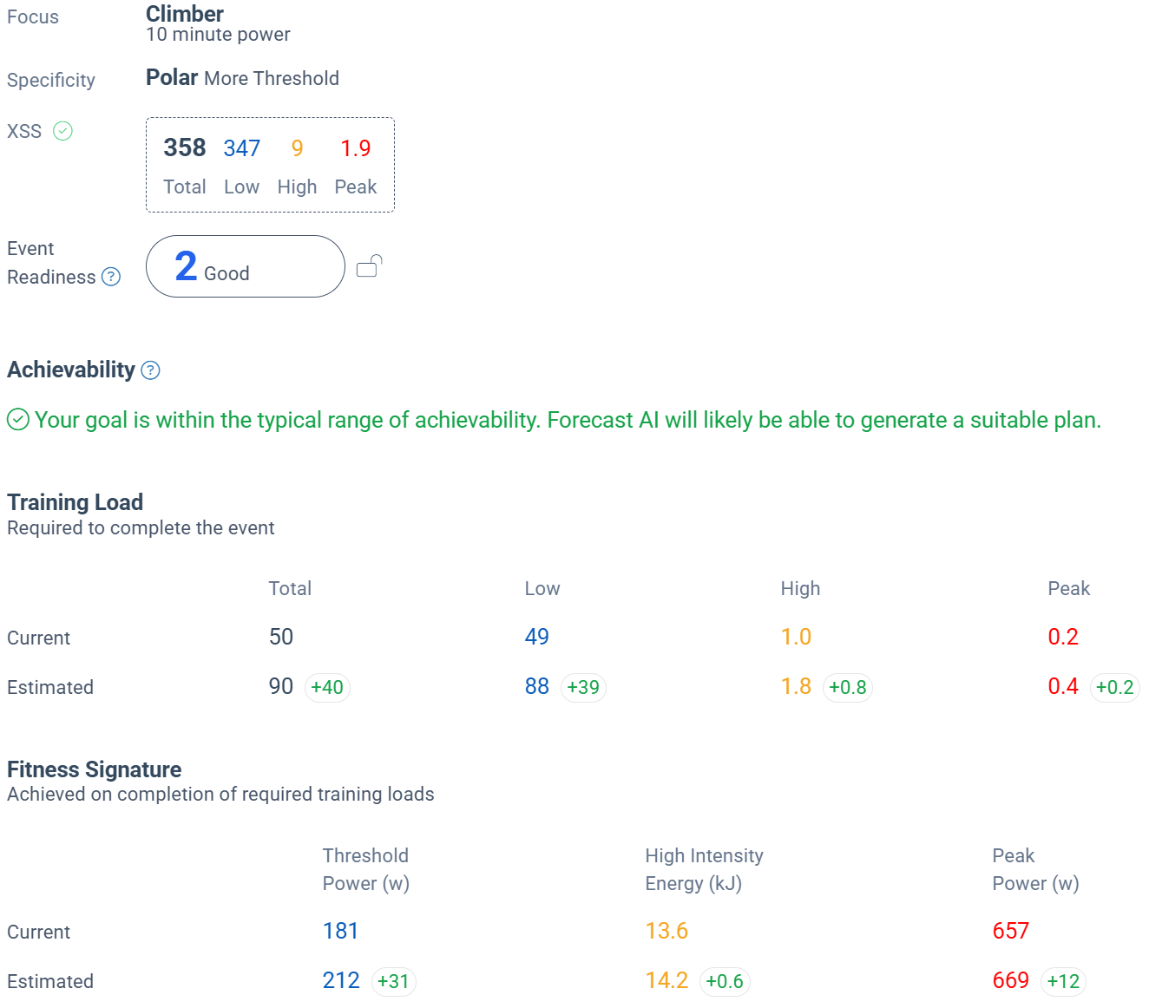Click the +39 Low training load badge

coord(583,687)
